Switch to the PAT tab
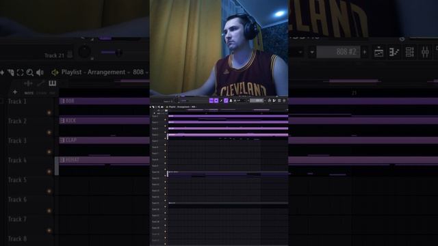Screen dimensions: 438x246 [52, 93]
